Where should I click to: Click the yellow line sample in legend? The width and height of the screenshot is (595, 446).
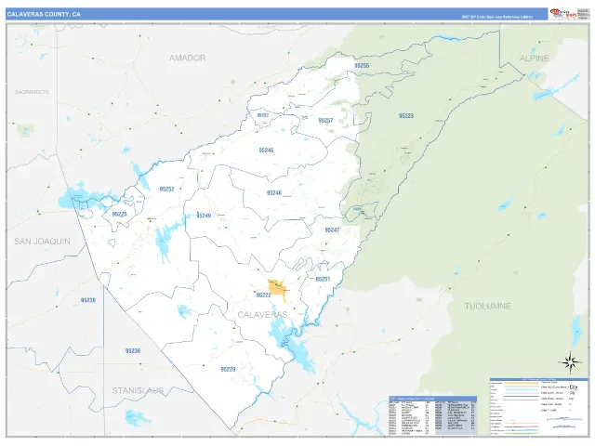click(522, 384)
